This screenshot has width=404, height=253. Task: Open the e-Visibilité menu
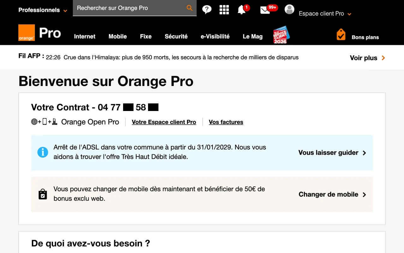click(x=215, y=36)
